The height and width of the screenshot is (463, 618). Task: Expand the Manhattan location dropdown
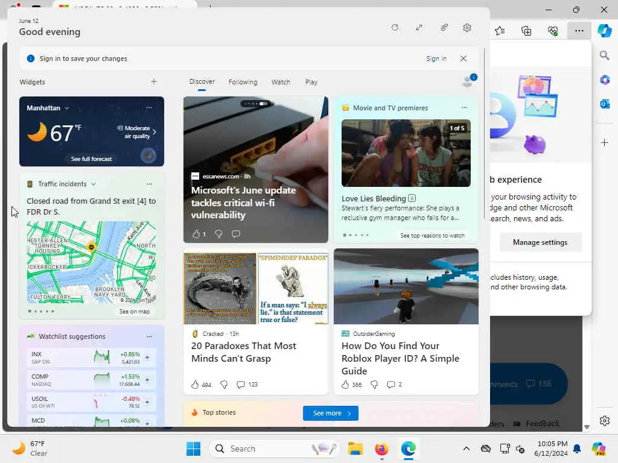click(67, 108)
